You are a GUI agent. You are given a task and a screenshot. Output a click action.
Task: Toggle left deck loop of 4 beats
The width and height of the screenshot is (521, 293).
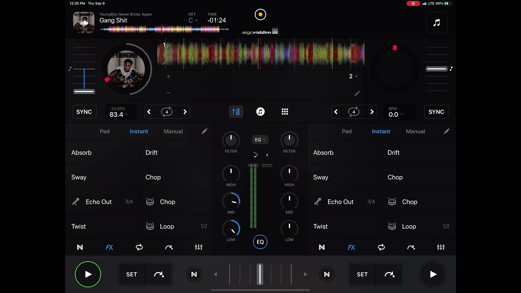[x=167, y=112]
